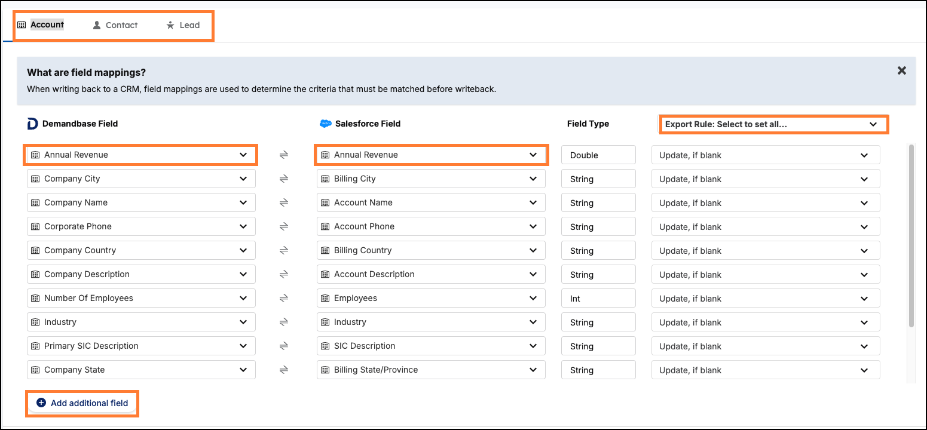Open Salesforce Annual Revenue field dropdown
Screen dimensions: 927x430
431,155
